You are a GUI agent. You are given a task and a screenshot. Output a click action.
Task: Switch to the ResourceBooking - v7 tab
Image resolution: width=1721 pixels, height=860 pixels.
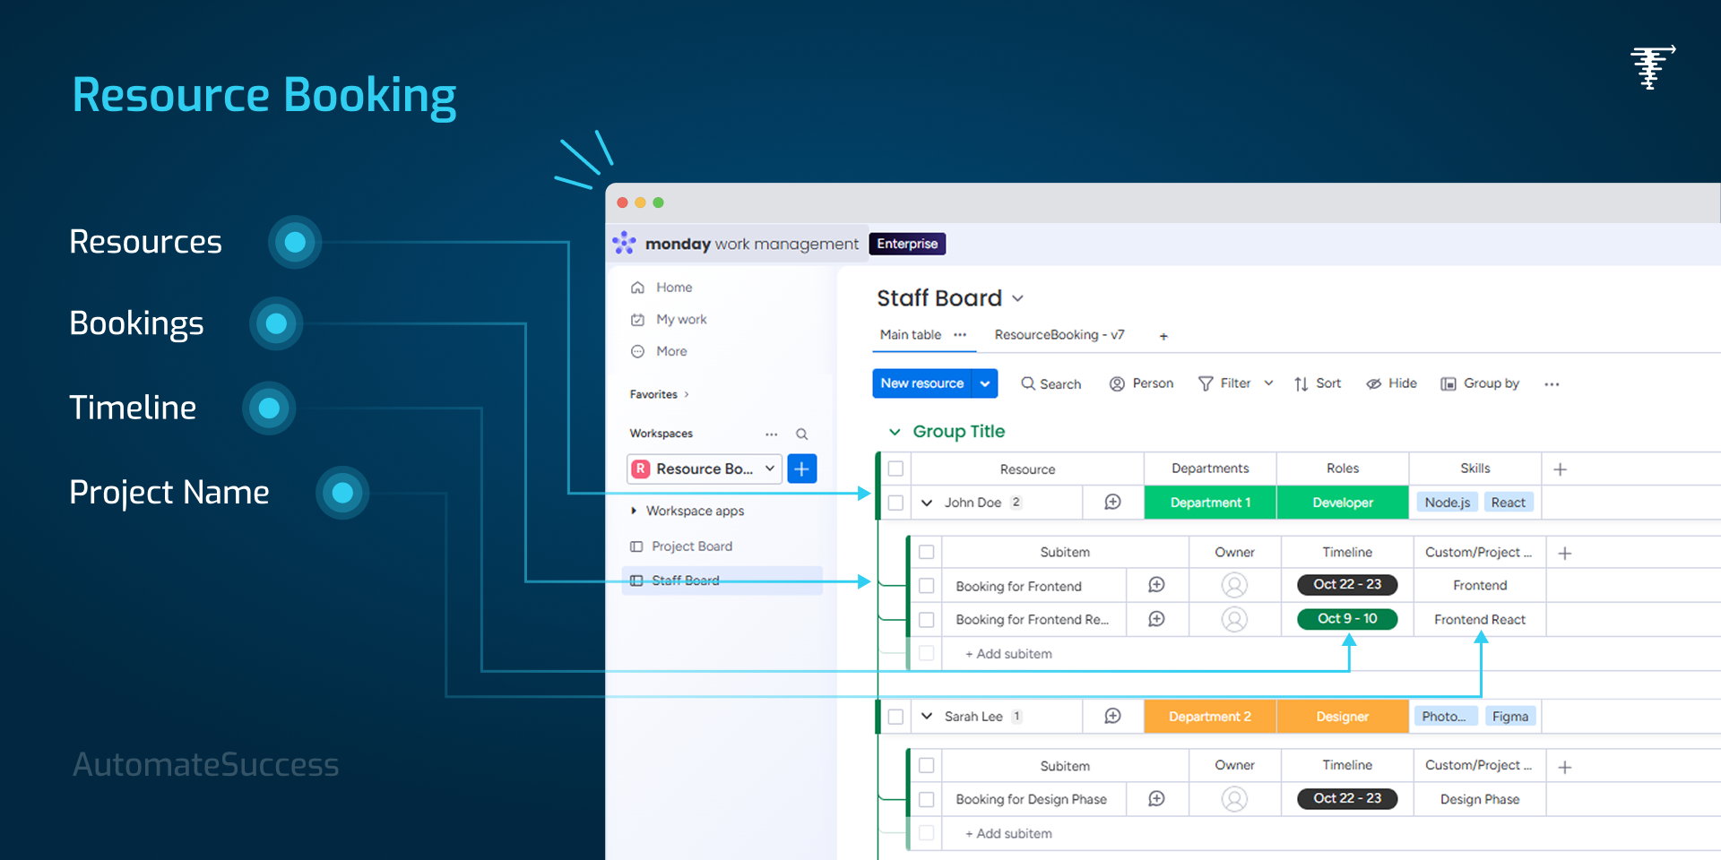click(1059, 335)
